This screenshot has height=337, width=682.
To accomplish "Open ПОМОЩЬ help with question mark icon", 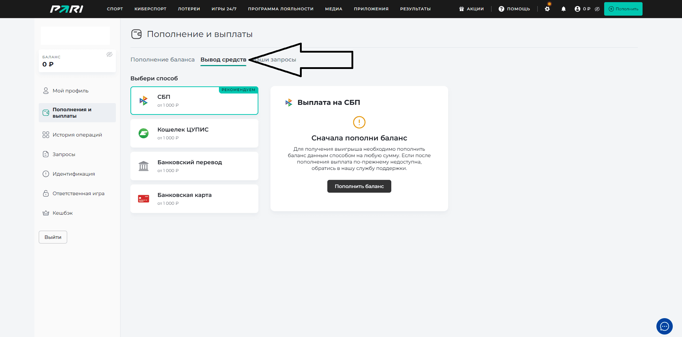I will coord(514,9).
